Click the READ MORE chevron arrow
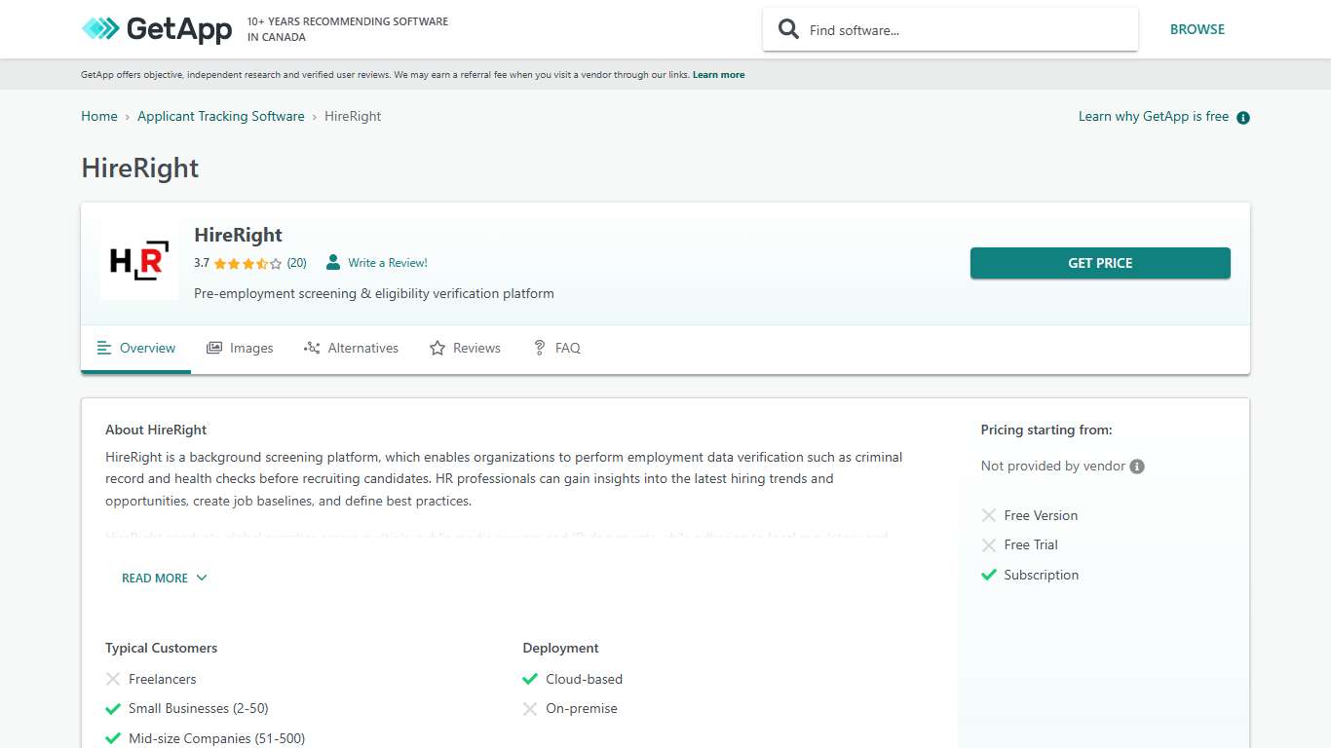This screenshot has height=748, width=1331. point(202,578)
